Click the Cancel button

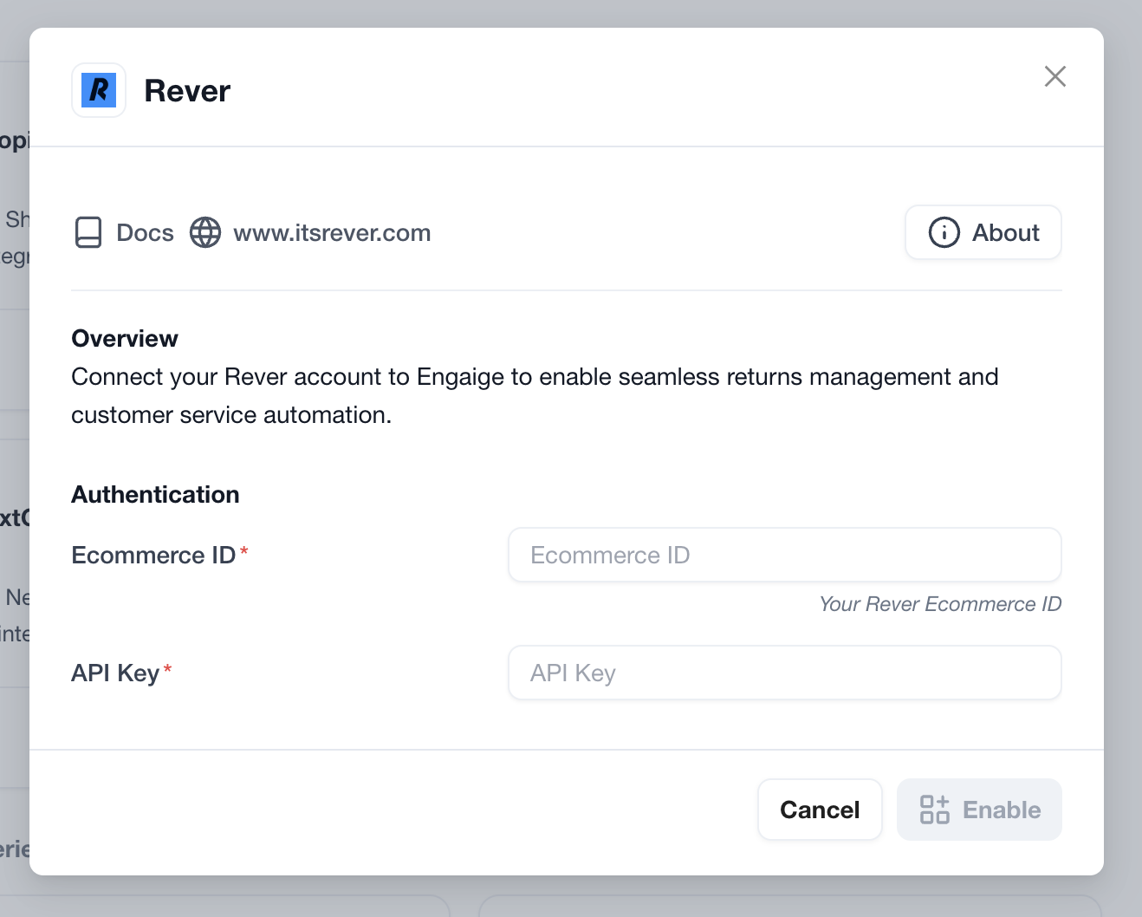pos(820,810)
